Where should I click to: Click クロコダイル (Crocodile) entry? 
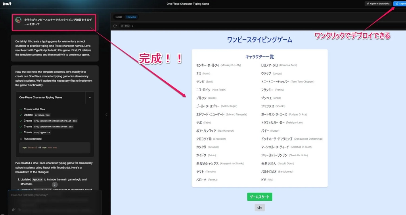pos(211,139)
